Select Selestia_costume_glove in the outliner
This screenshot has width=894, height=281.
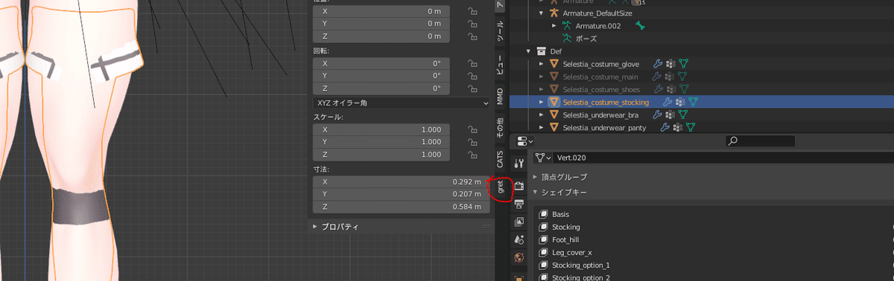click(x=600, y=64)
